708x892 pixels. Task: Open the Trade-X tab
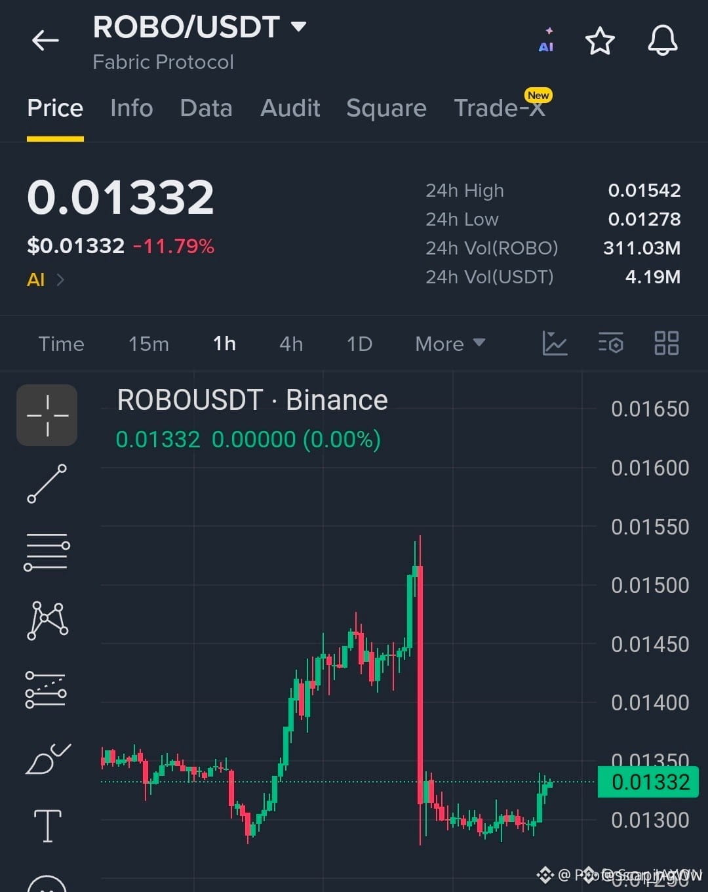[x=500, y=108]
